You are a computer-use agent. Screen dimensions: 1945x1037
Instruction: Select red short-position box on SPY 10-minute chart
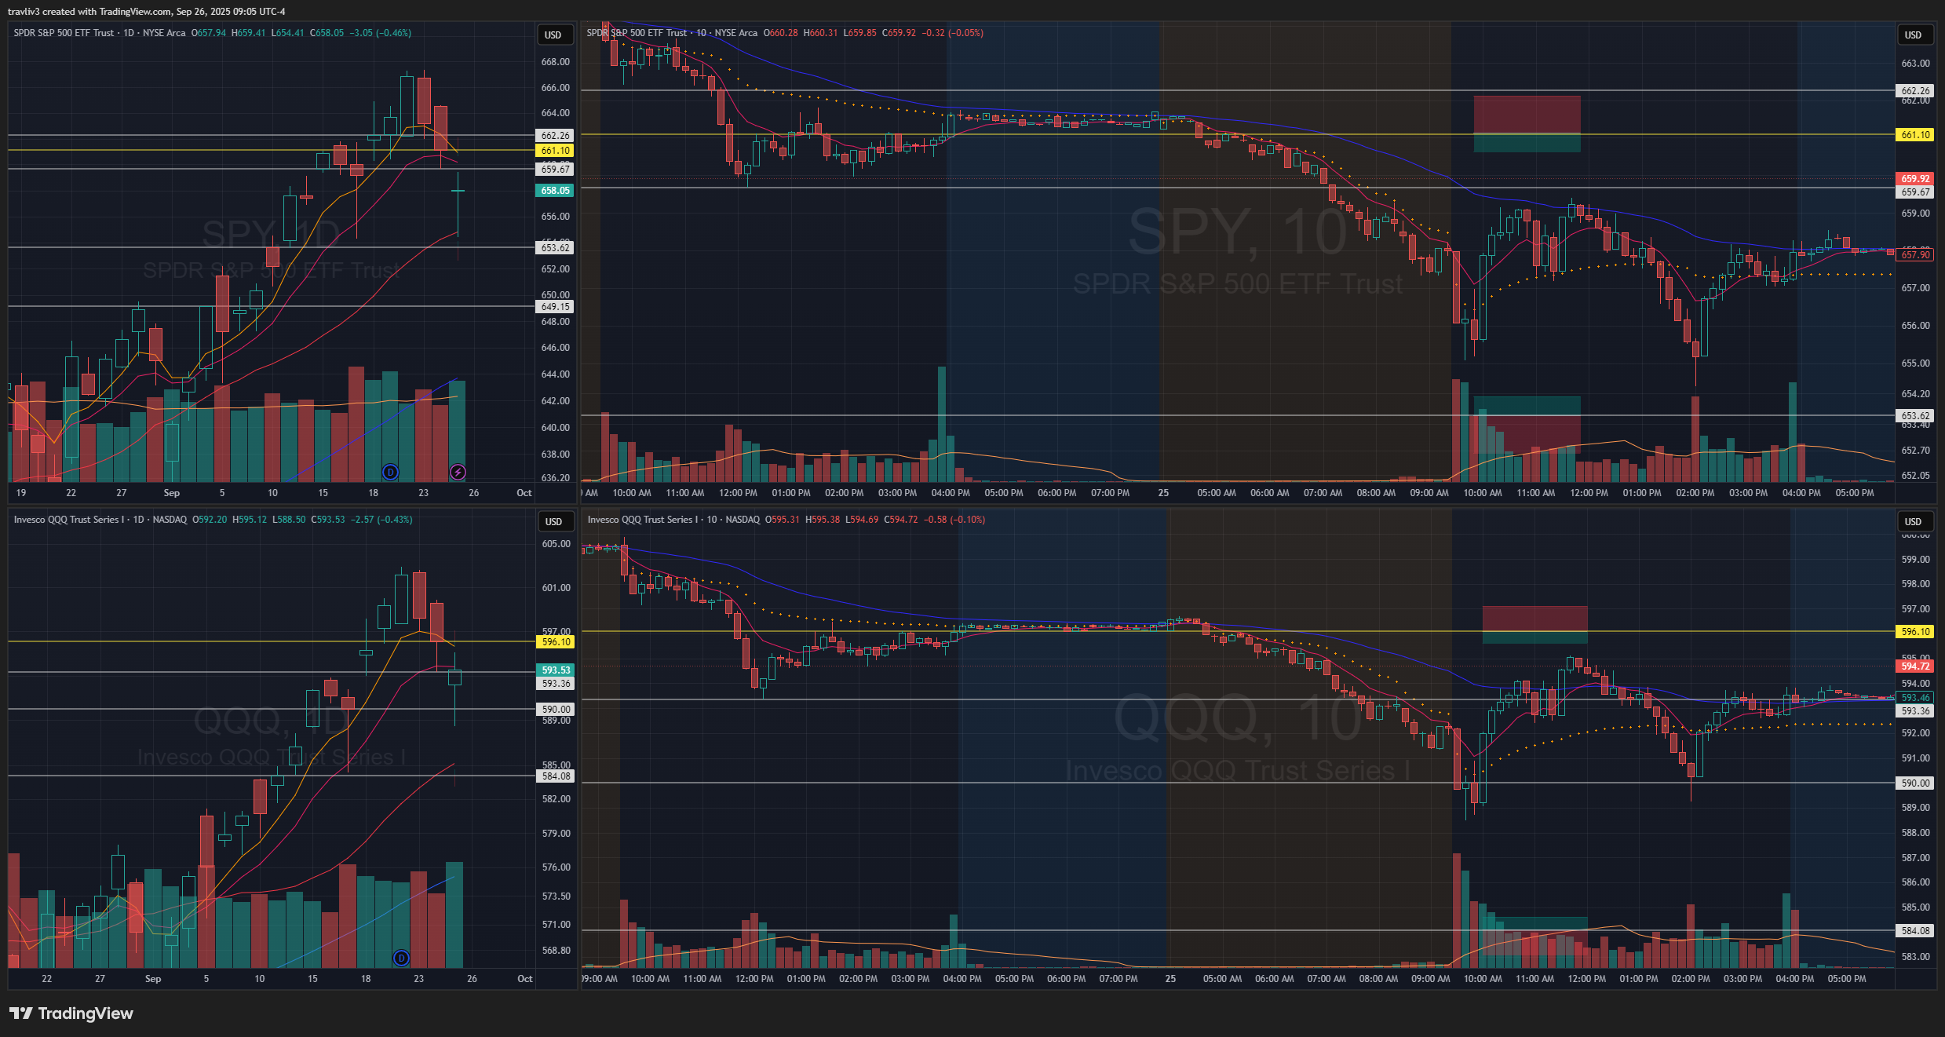pyautogui.click(x=1526, y=114)
